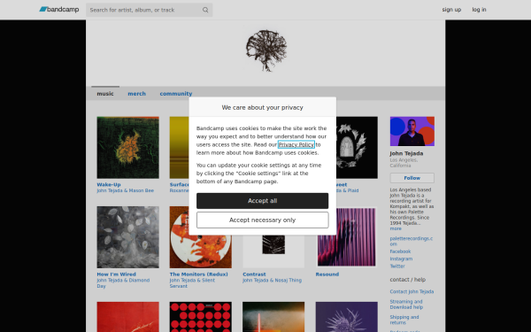Open the Contrast album title link
The height and width of the screenshot is (332, 531).
(254, 274)
